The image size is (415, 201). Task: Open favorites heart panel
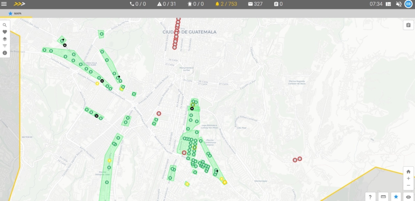(5, 32)
